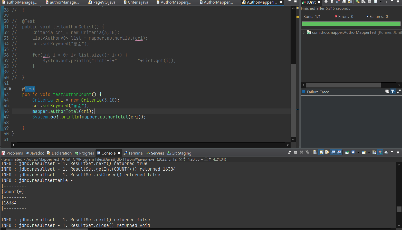Click the overview ruler warning marker
Viewport: 402px width, 230px height.
298,17
